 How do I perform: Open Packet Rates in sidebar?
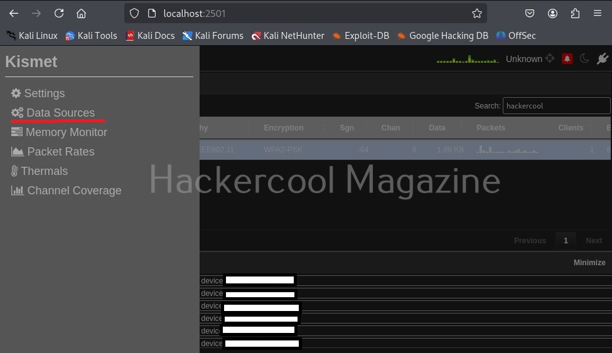tap(53, 152)
